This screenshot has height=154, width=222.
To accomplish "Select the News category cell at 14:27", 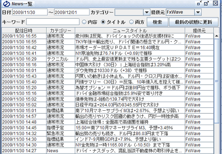I will click(x=60, y=151).
